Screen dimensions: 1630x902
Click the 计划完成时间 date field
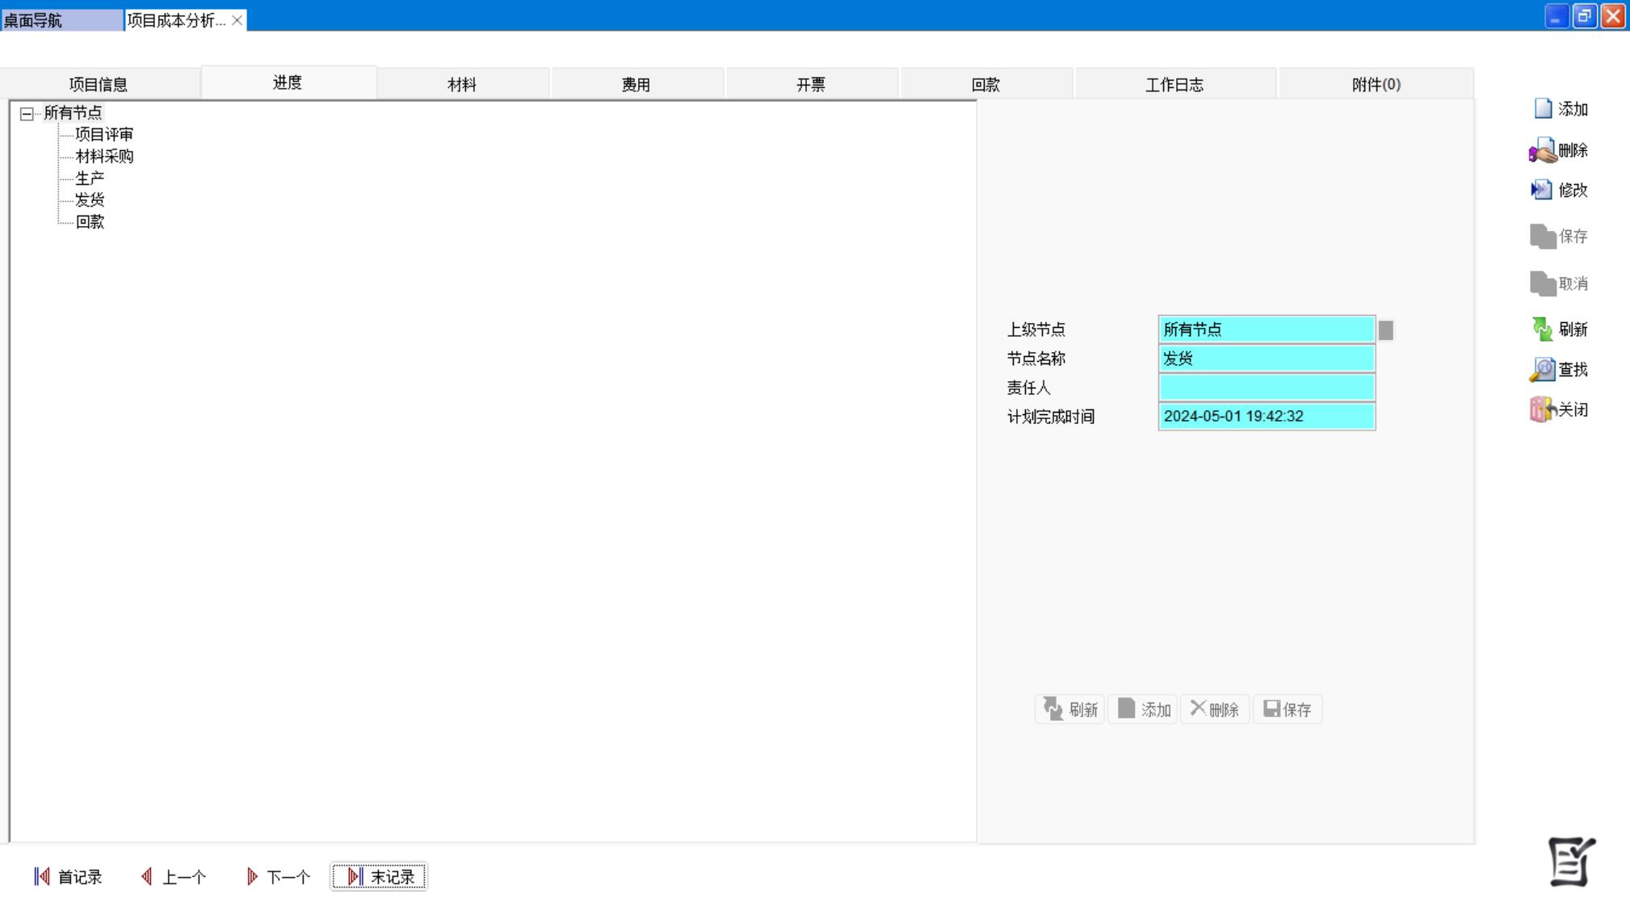tap(1266, 417)
